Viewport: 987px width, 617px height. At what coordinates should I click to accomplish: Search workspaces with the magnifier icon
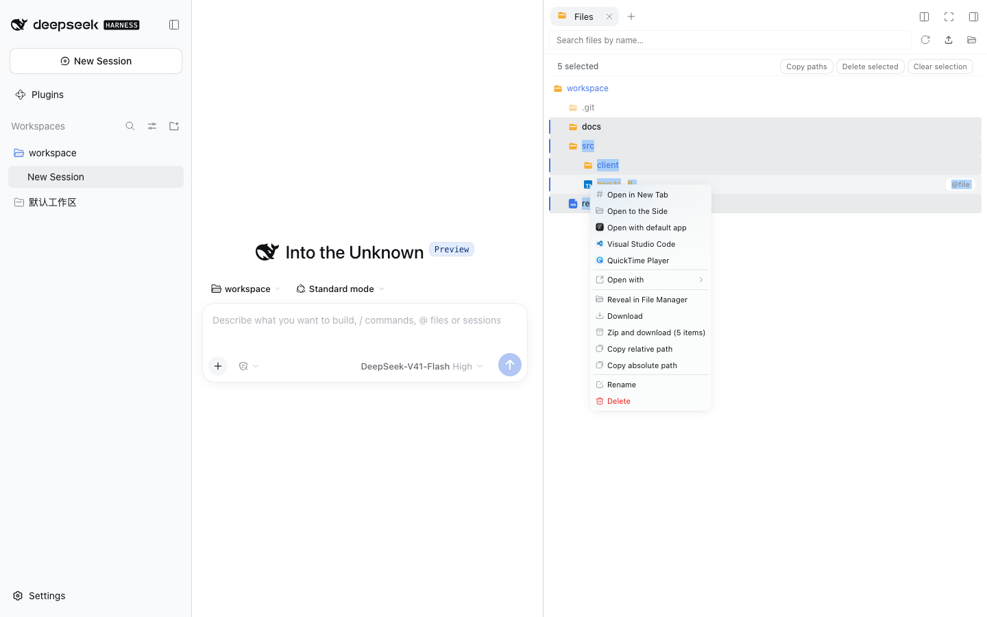coord(130,126)
